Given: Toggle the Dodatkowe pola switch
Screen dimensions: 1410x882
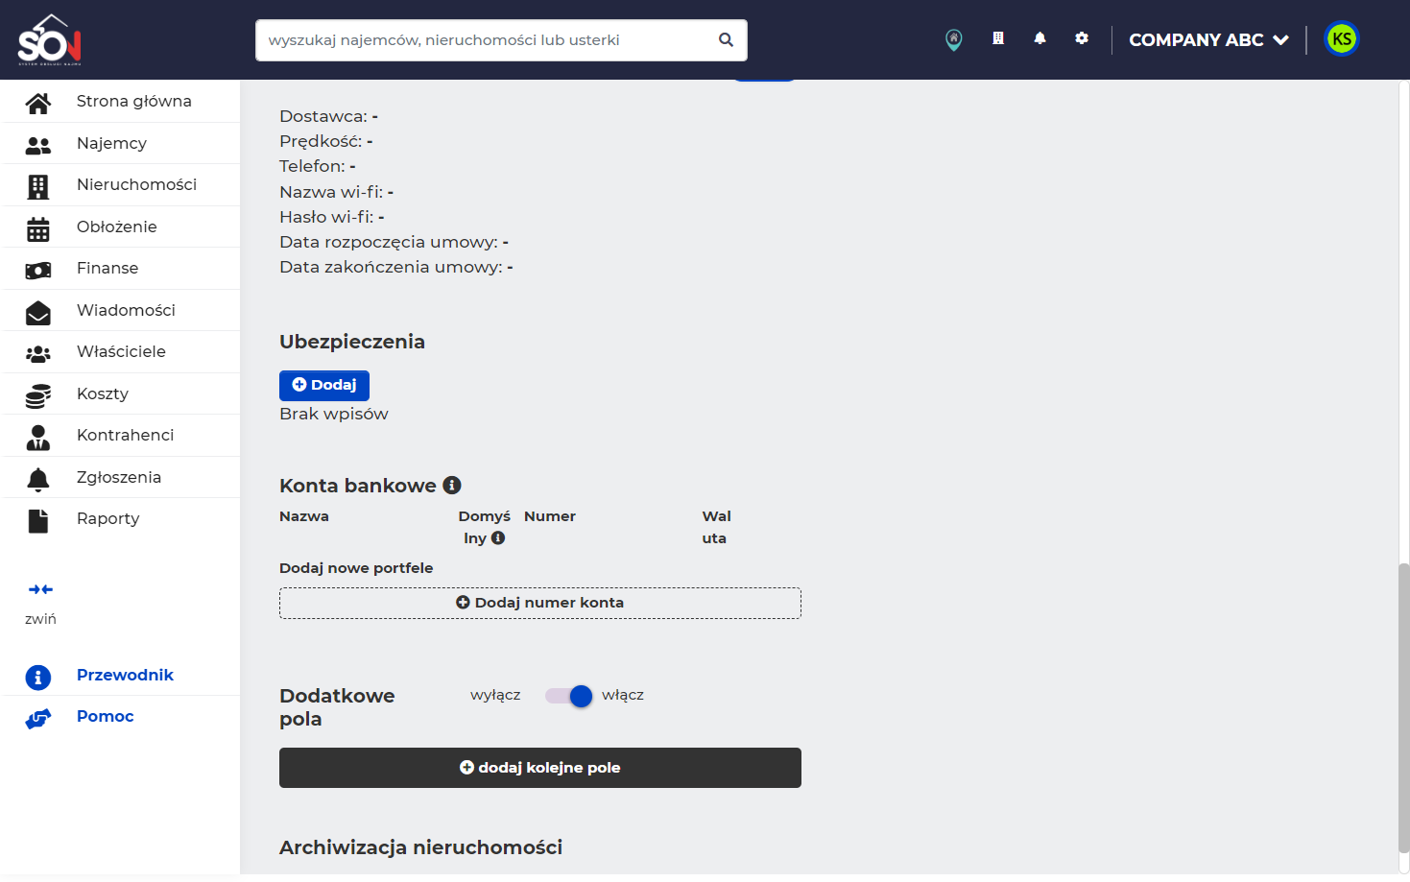Looking at the screenshot, I should 569,696.
